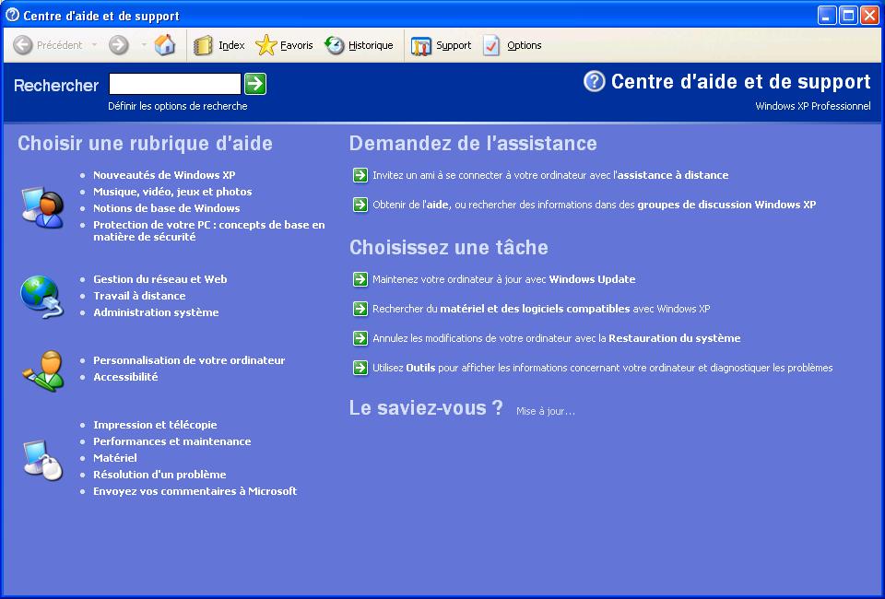Open matériel et des logiciels compatibles link

click(541, 309)
